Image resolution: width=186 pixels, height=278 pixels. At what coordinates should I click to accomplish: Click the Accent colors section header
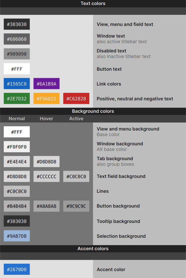coord(93,249)
